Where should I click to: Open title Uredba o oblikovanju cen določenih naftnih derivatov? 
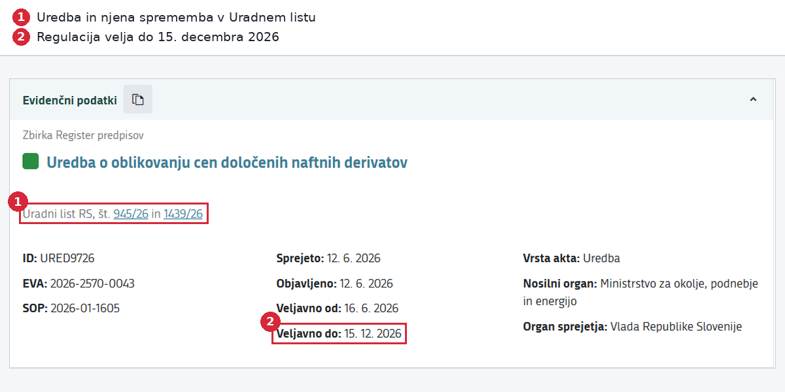point(227,162)
